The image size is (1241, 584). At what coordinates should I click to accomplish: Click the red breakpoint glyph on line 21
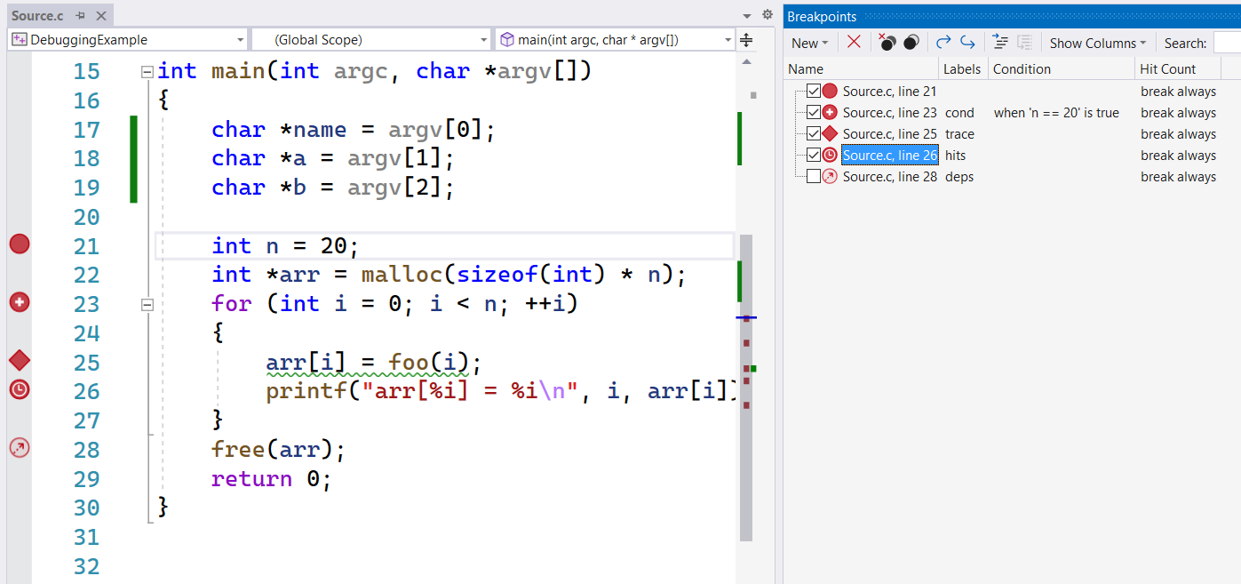point(20,244)
